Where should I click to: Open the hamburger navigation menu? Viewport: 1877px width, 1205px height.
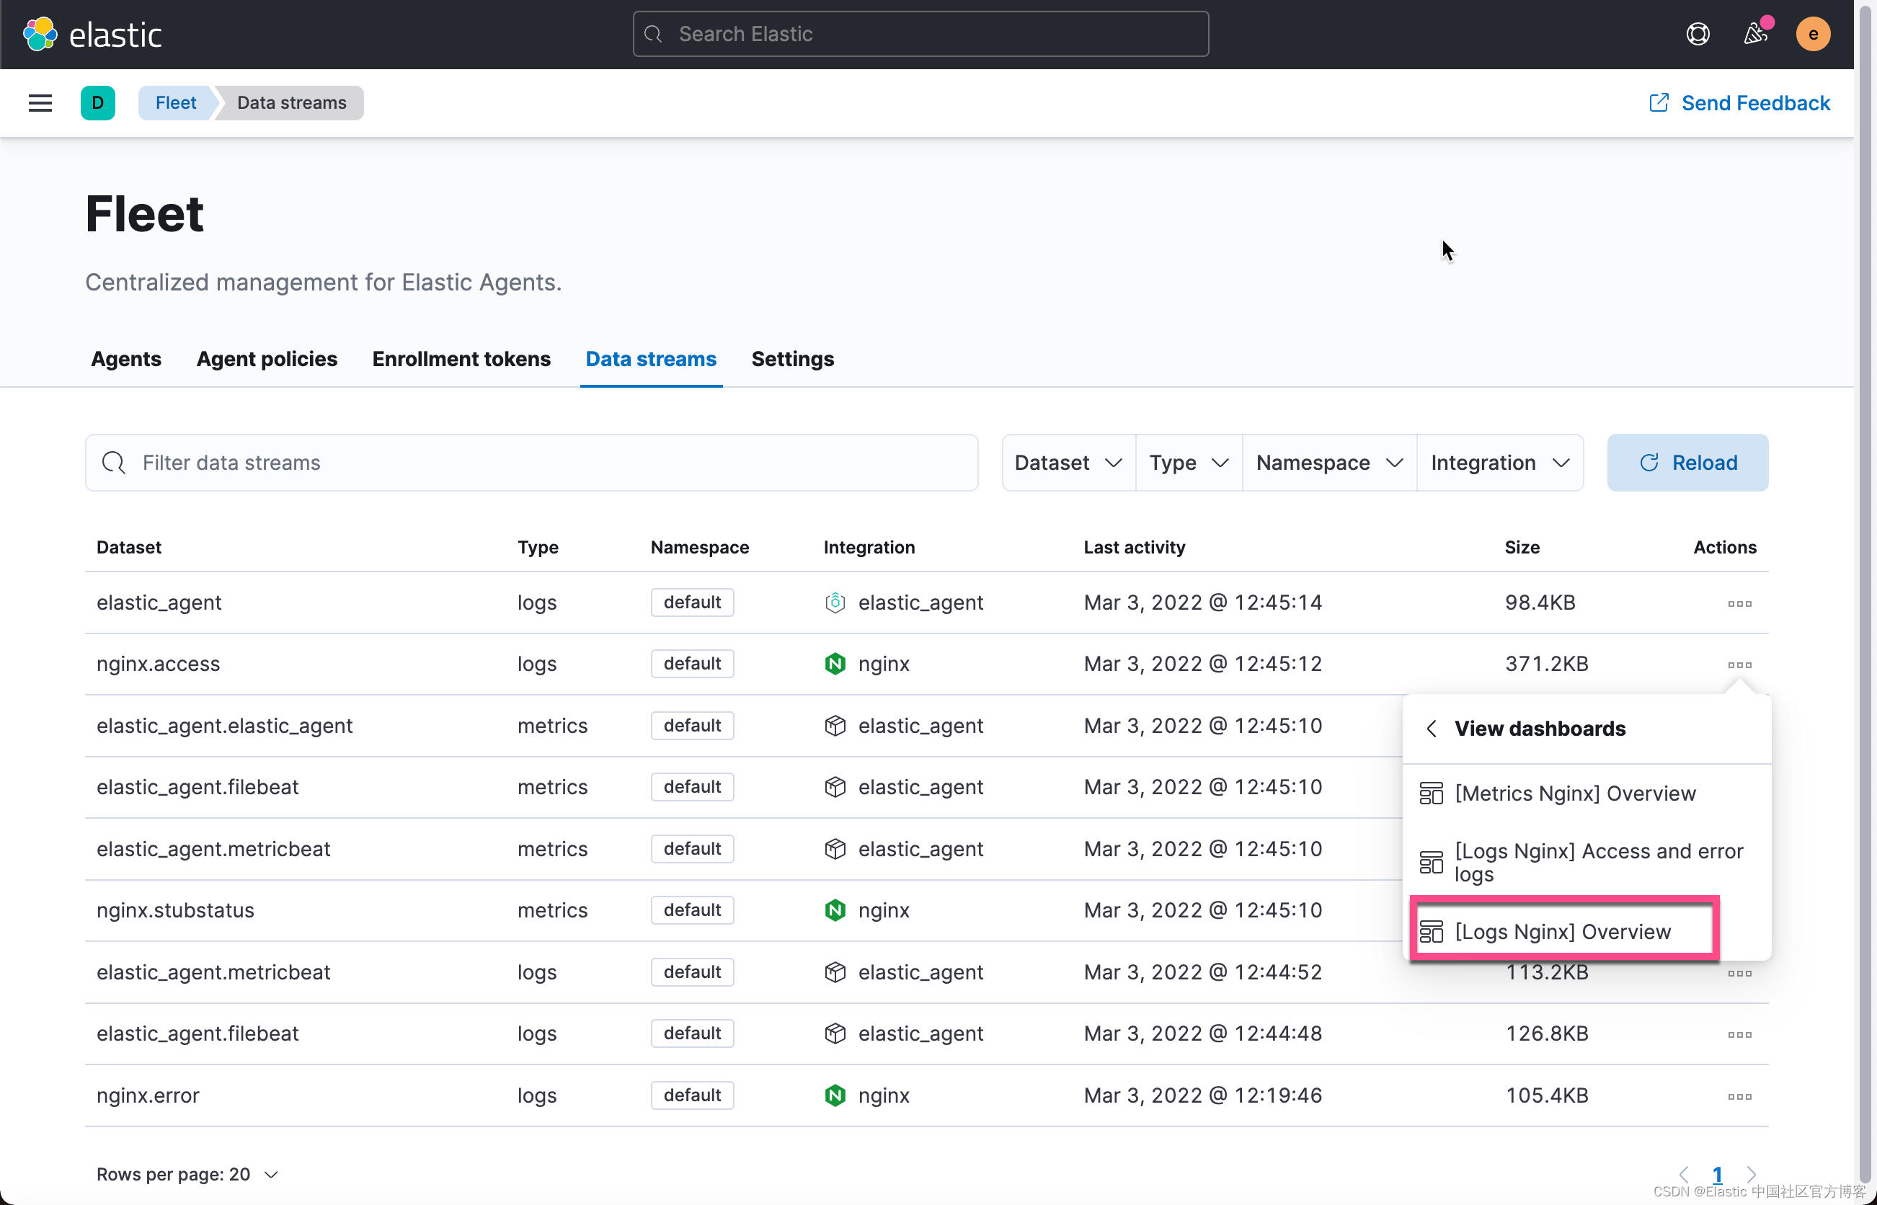(x=40, y=102)
